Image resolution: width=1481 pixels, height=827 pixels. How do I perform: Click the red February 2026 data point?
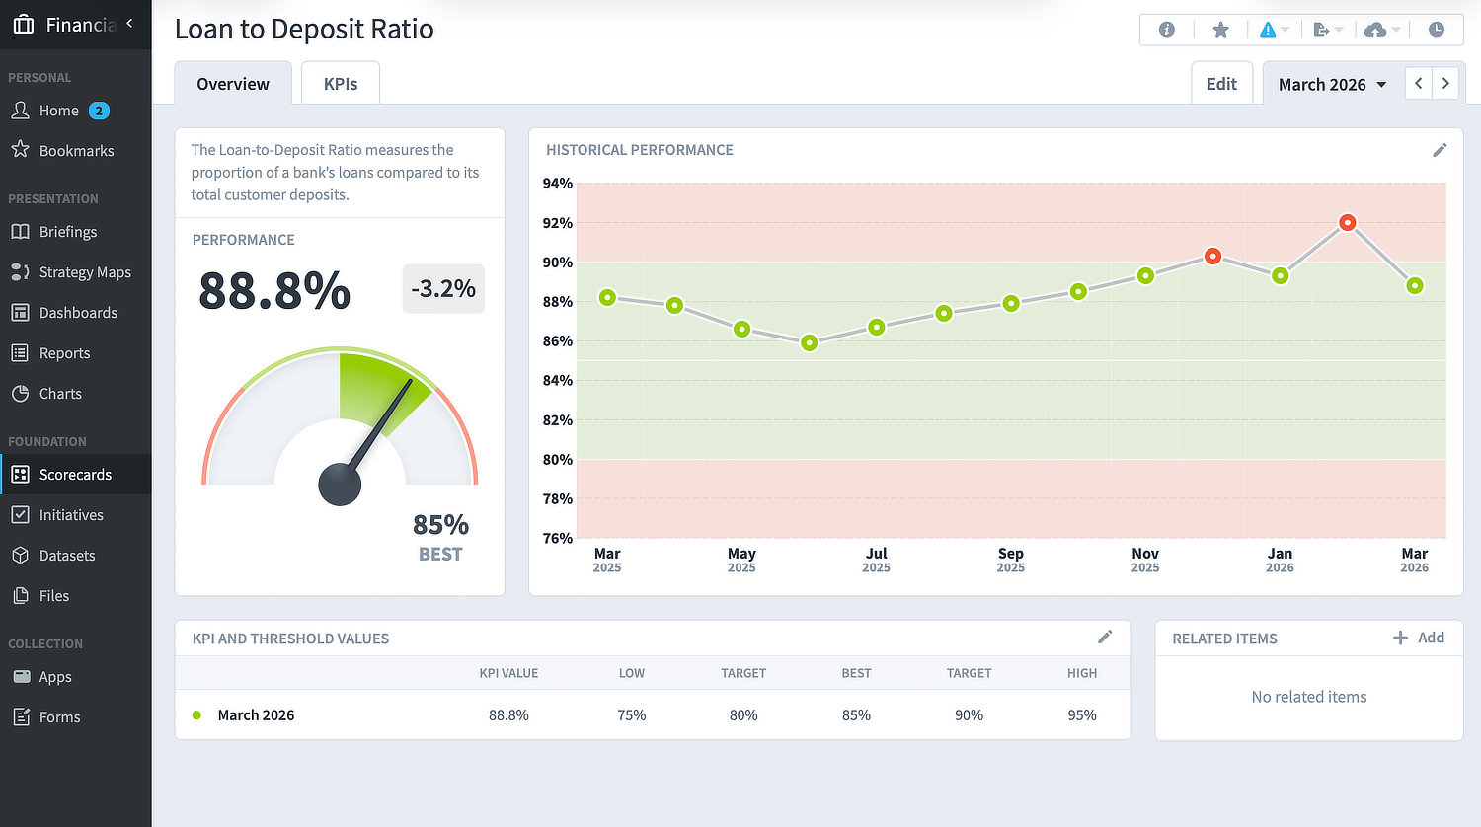coord(1347,223)
